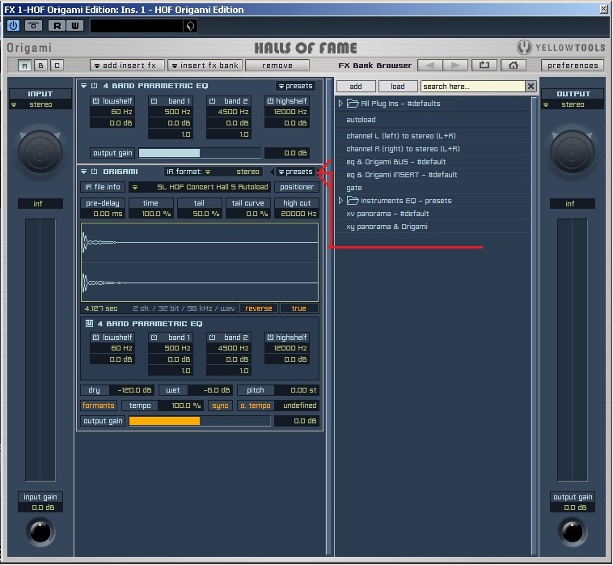This screenshot has width=613, height=565.
Task: Click the folder up icon in browser
Action: (x=484, y=66)
